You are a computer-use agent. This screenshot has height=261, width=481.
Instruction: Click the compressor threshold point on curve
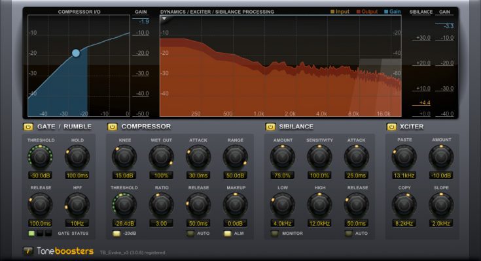click(x=75, y=52)
